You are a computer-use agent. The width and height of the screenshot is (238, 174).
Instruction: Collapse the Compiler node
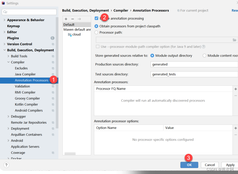(x=8, y=62)
